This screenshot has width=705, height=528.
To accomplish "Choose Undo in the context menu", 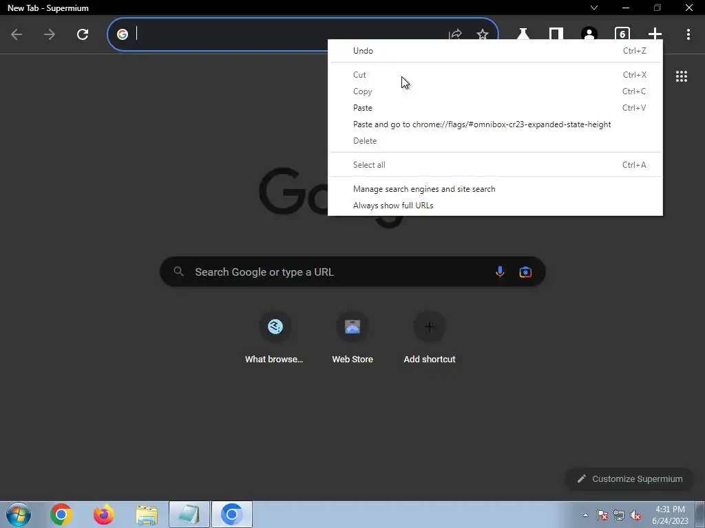I will (x=495, y=51).
